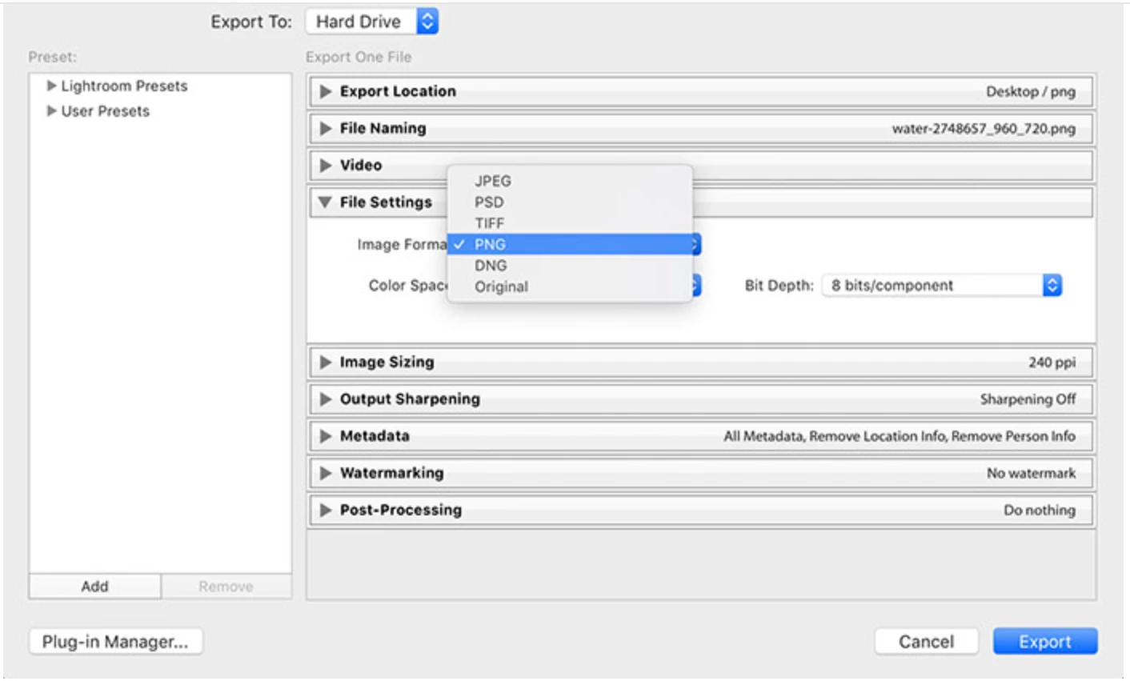Click the Add preset button
Viewport: 1130px width, 681px height.
(x=94, y=586)
